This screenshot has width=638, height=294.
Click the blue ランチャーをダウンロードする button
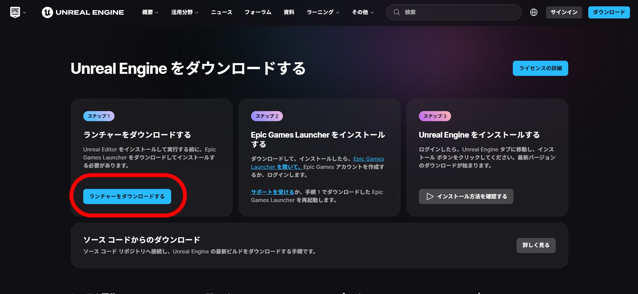pyautogui.click(x=127, y=196)
